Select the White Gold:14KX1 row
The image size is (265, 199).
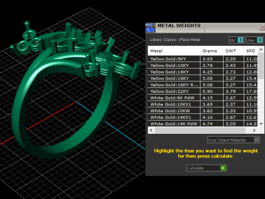tap(203, 117)
